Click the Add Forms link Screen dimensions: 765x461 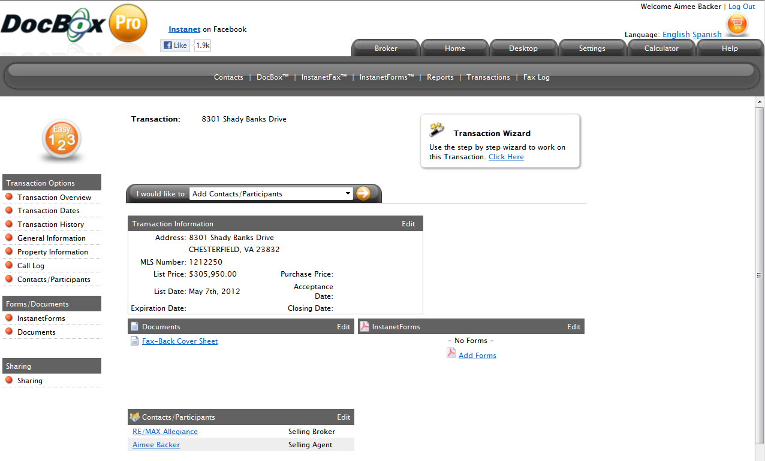point(477,356)
